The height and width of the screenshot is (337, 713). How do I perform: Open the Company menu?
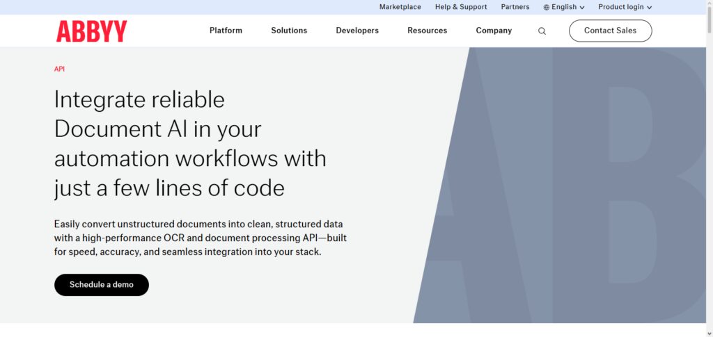point(494,31)
